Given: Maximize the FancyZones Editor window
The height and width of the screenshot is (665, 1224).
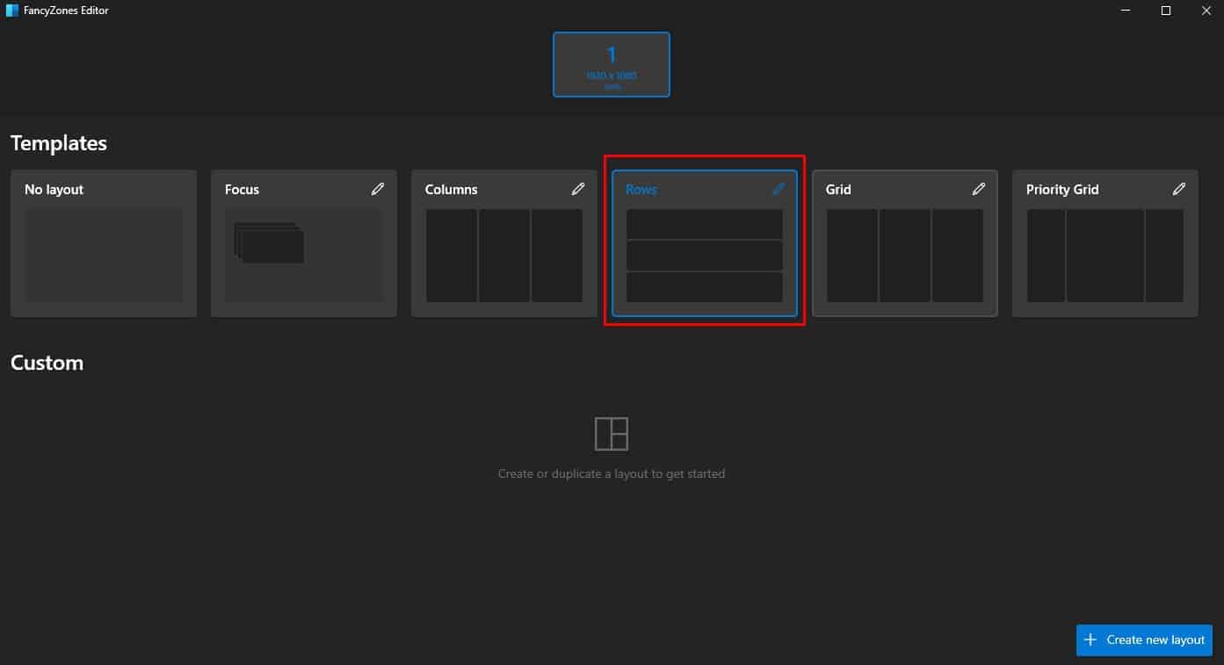Looking at the screenshot, I should pyautogui.click(x=1166, y=11).
